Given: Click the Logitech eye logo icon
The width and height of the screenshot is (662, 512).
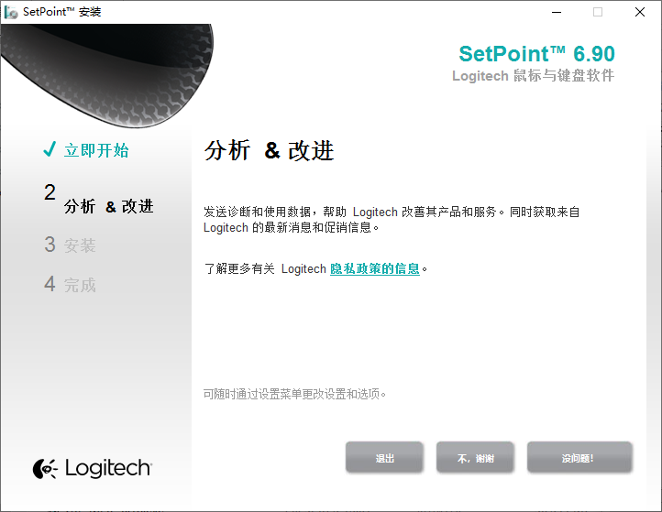Looking at the screenshot, I should click(x=45, y=469).
